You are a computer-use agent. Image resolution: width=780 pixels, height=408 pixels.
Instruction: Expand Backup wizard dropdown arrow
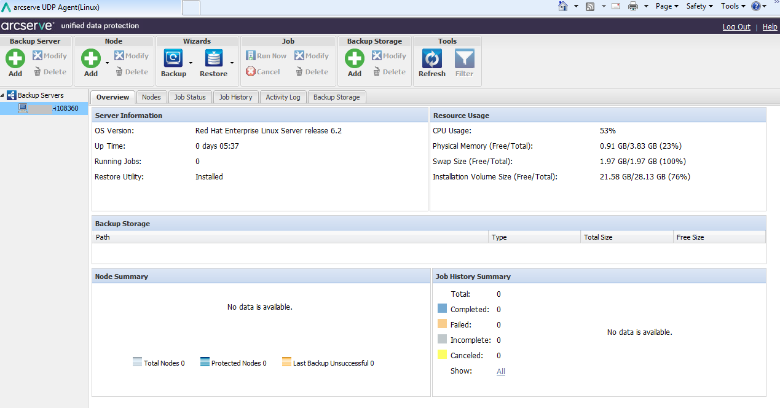(x=191, y=63)
